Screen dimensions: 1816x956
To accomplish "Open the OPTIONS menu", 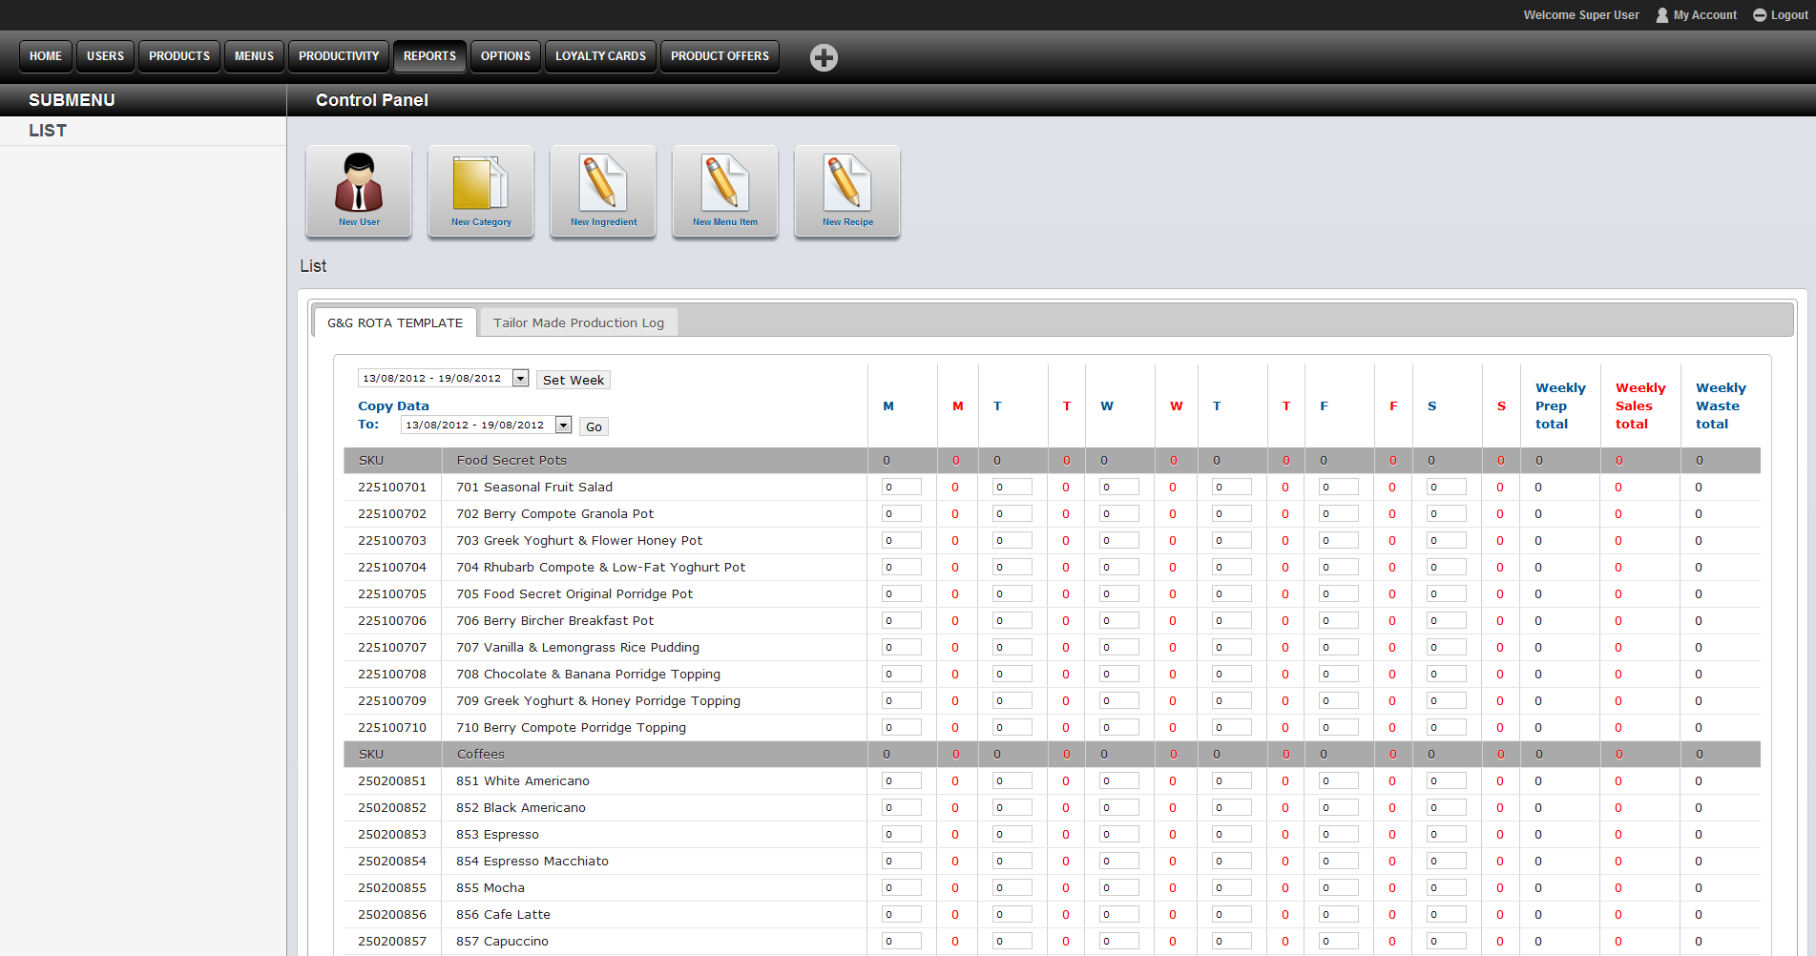I will pyautogui.click(x=506, y=56).
